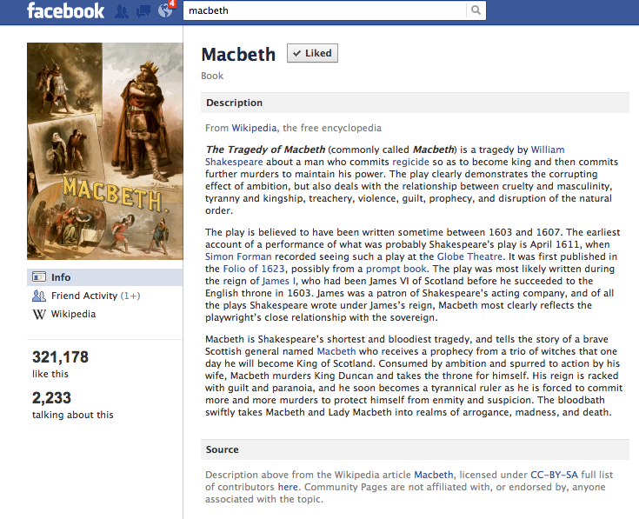Click the notification badge showing 4
Image resolution: width=639 pixels, height=519 pixels.
(x=172, y=3)
